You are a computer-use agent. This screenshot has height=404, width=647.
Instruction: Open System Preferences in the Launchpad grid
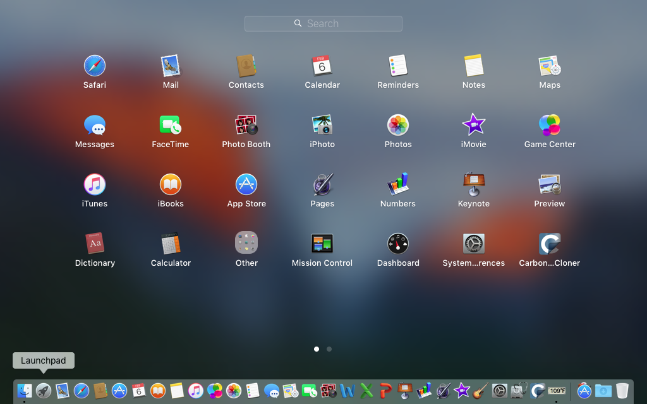click(x=474, y=244)
